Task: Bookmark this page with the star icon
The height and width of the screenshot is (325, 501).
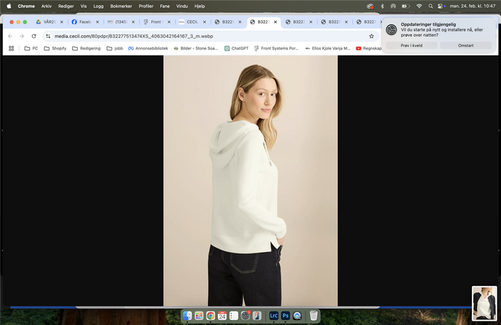Action: [x=371, y=36]
